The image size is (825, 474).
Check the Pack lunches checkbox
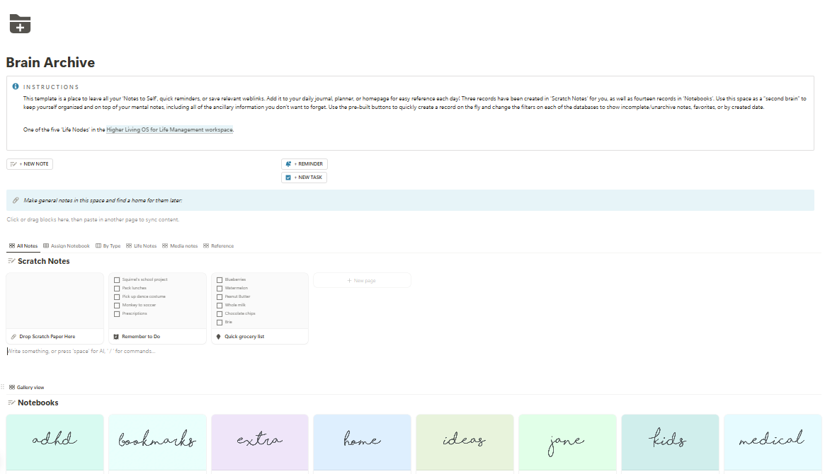tap(117, 288)
